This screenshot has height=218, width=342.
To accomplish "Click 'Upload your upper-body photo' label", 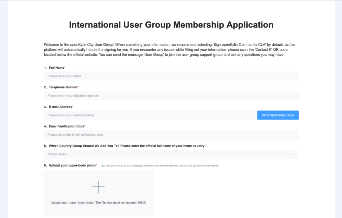I will point(72,165).
